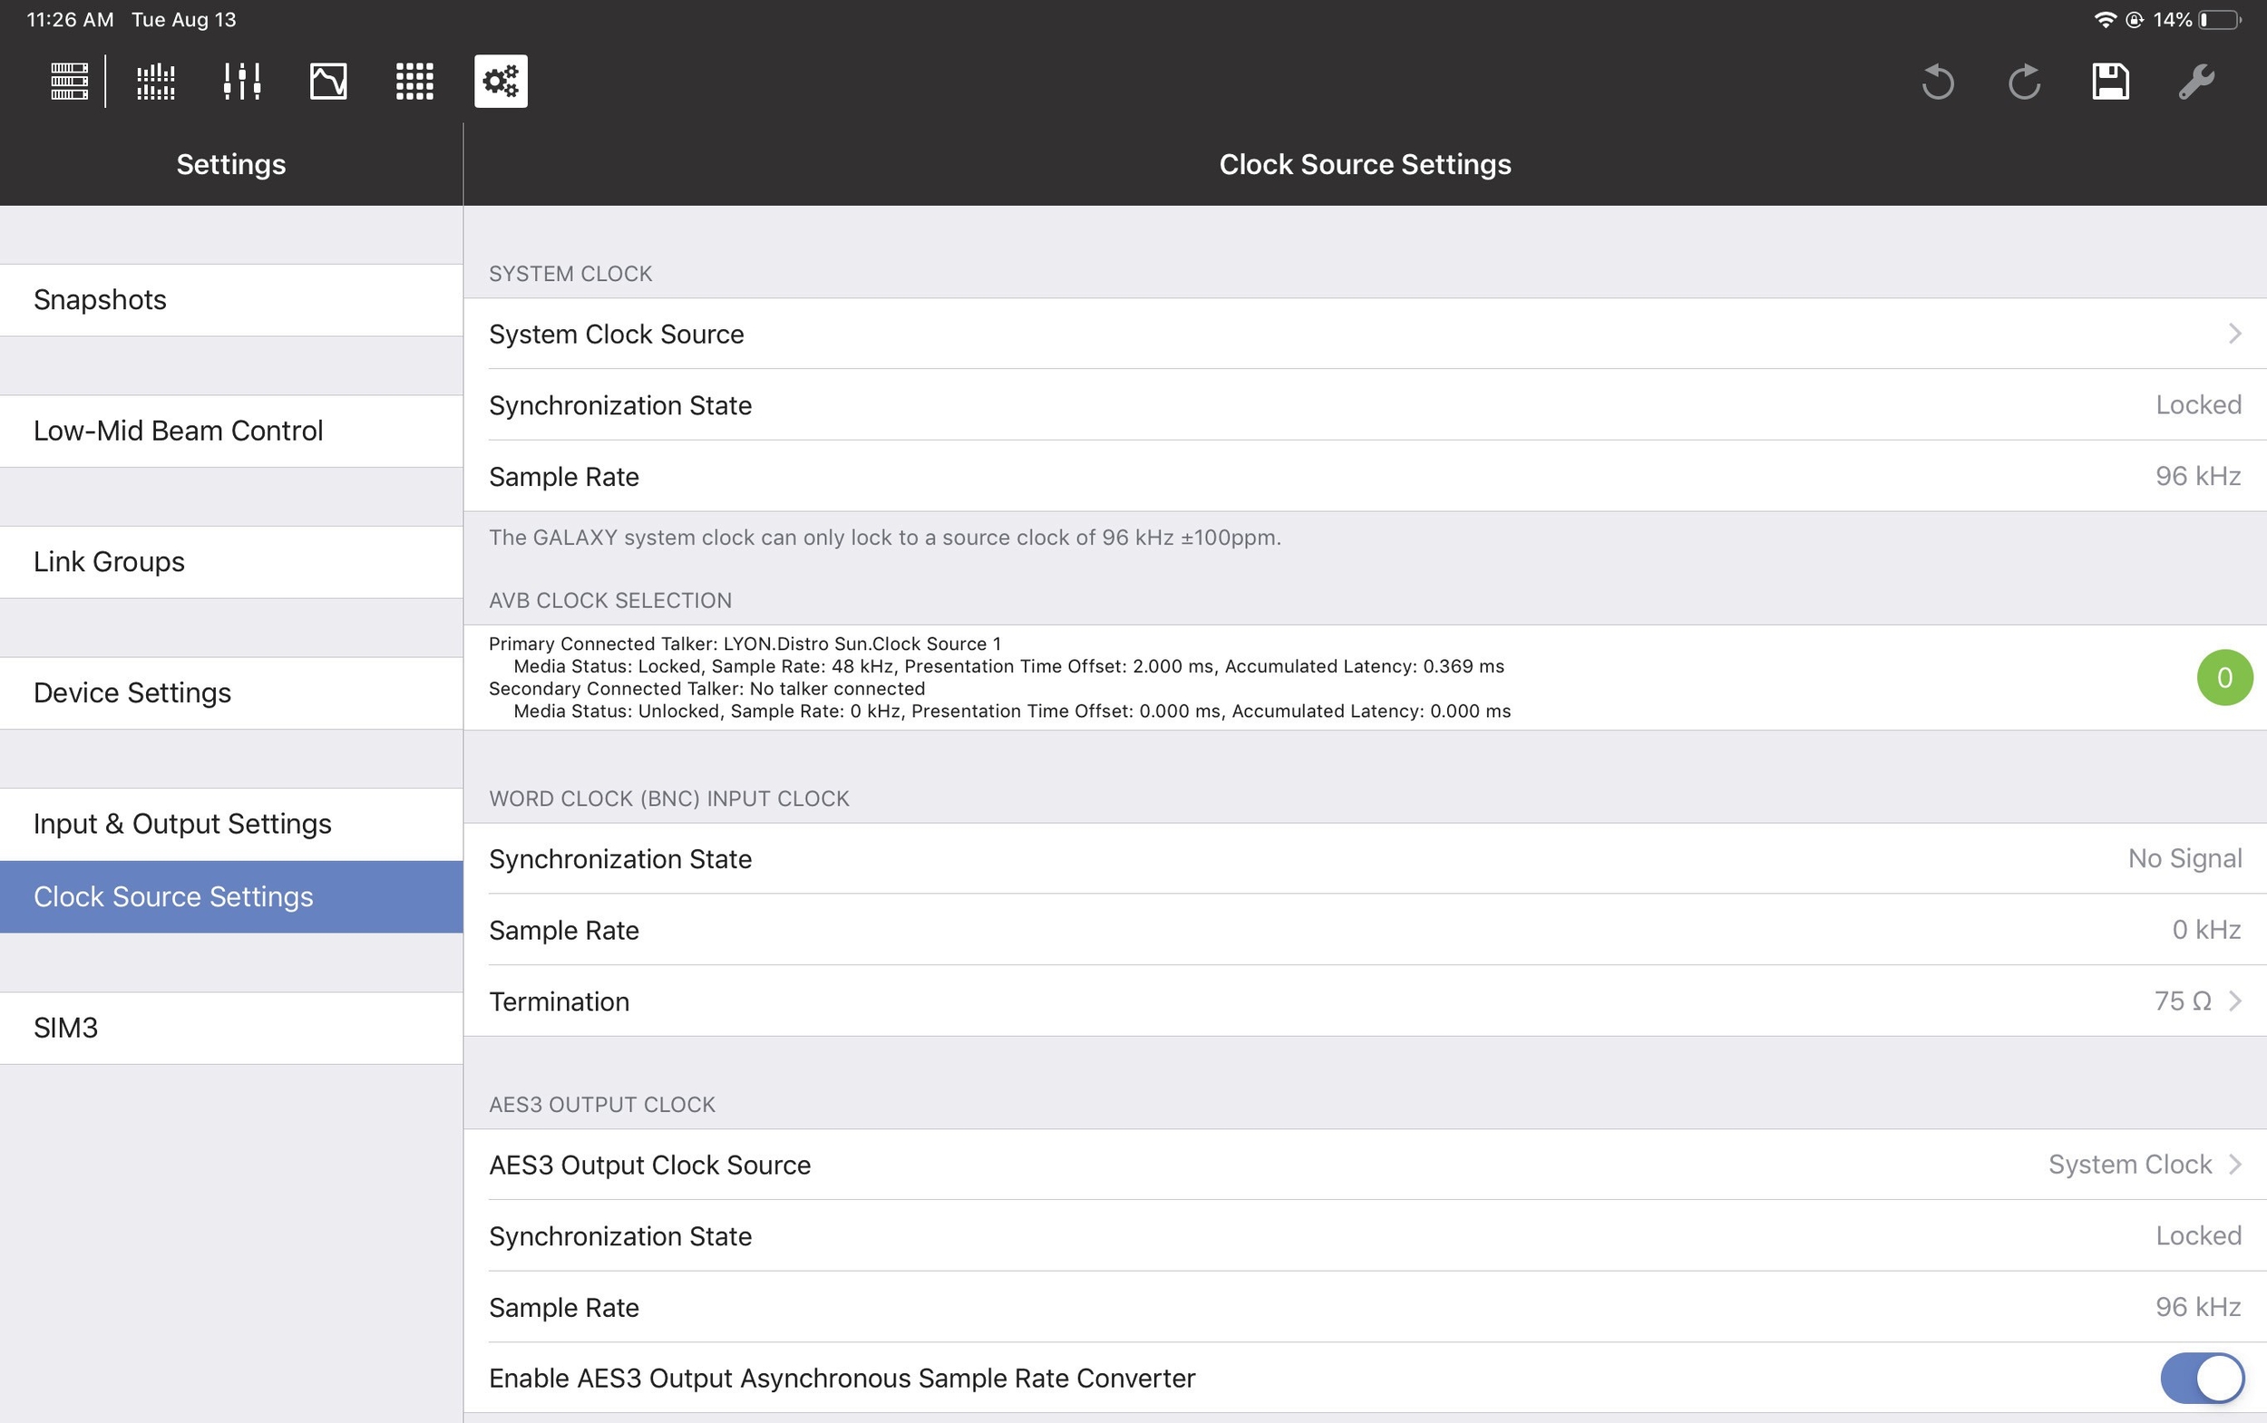The width and height of the screenshot is (2267, 1423).
Task: Click the Low-Mid Beam Control entry
Action: pyautogui.click(x=230, y=431)
